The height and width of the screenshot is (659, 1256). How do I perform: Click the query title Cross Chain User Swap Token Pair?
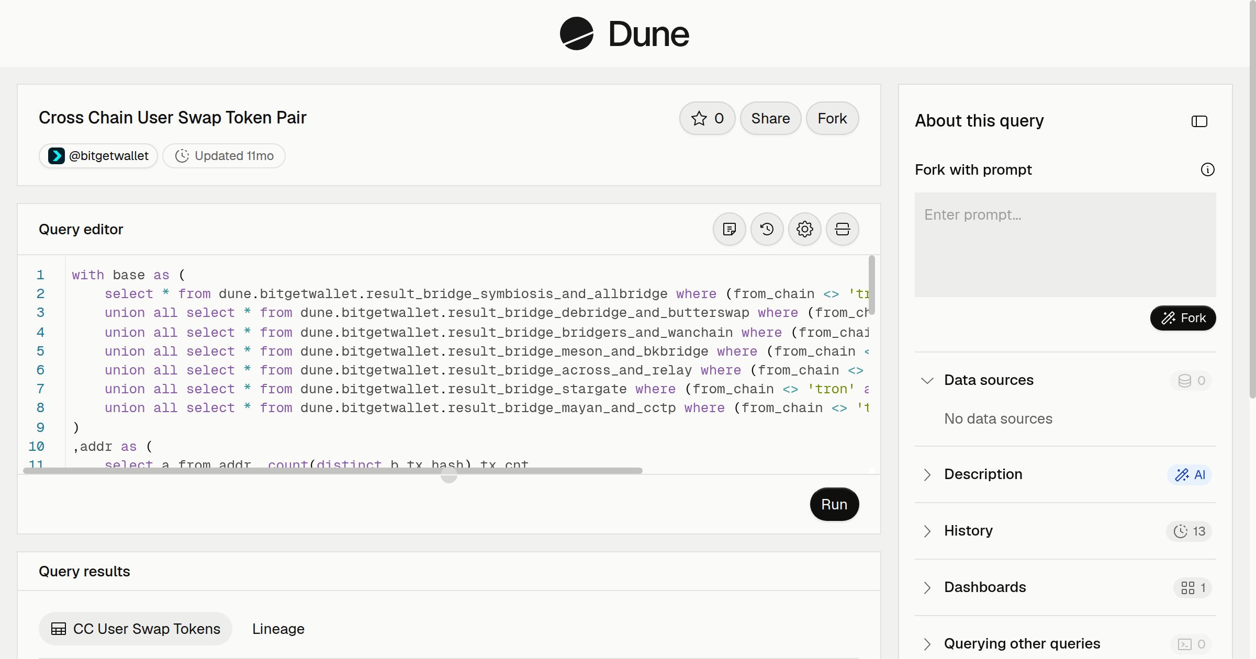click(173, 118)
